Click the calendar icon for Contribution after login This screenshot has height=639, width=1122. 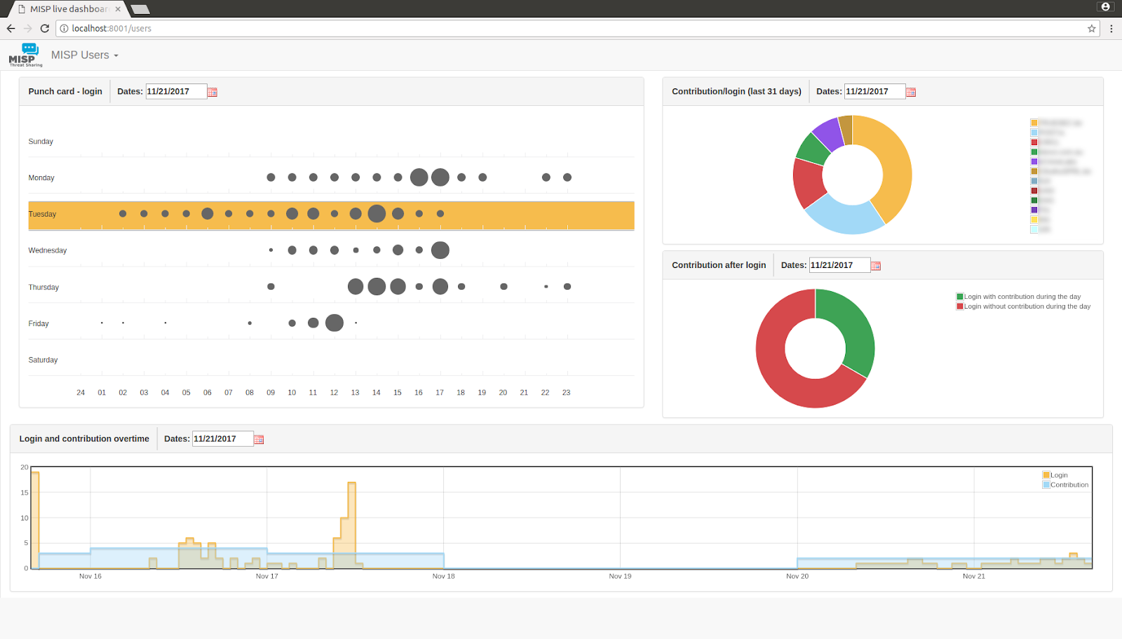(875, 265)
